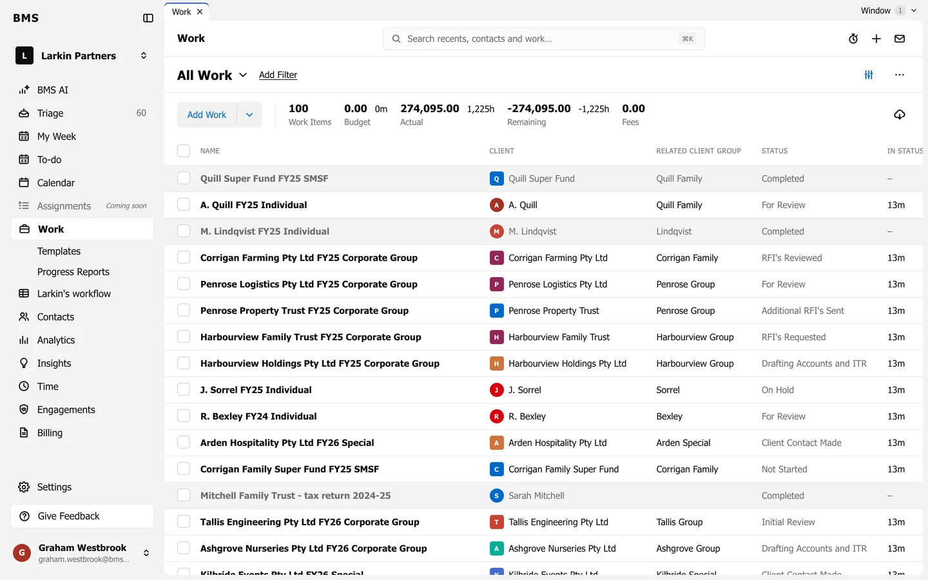Expand Graham Westbrook account menu
928x580 pixels.
82,553
